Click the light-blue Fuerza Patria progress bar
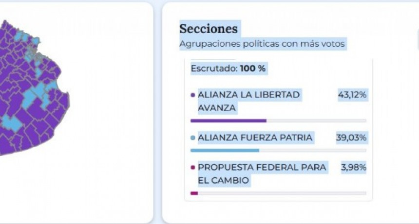 (x=225, y=150)
